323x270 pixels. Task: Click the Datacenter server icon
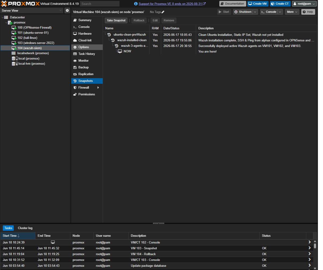click(x=6, y=17)
